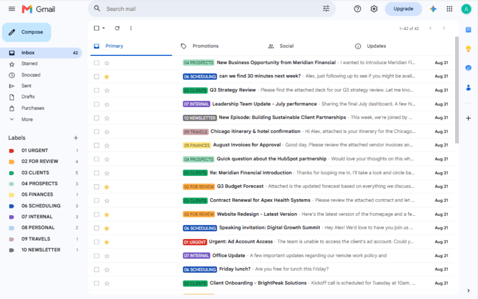The height and width of the screenshot is (299, 478).
Task: Select the Meridian Financial opportunity email checkbox
Action: [96, 63]
